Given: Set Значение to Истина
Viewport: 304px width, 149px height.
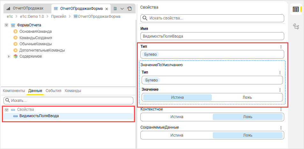Looking at the screenshot, I should 177,97.
